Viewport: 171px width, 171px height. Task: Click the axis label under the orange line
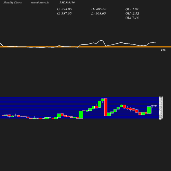coord(163,50)
